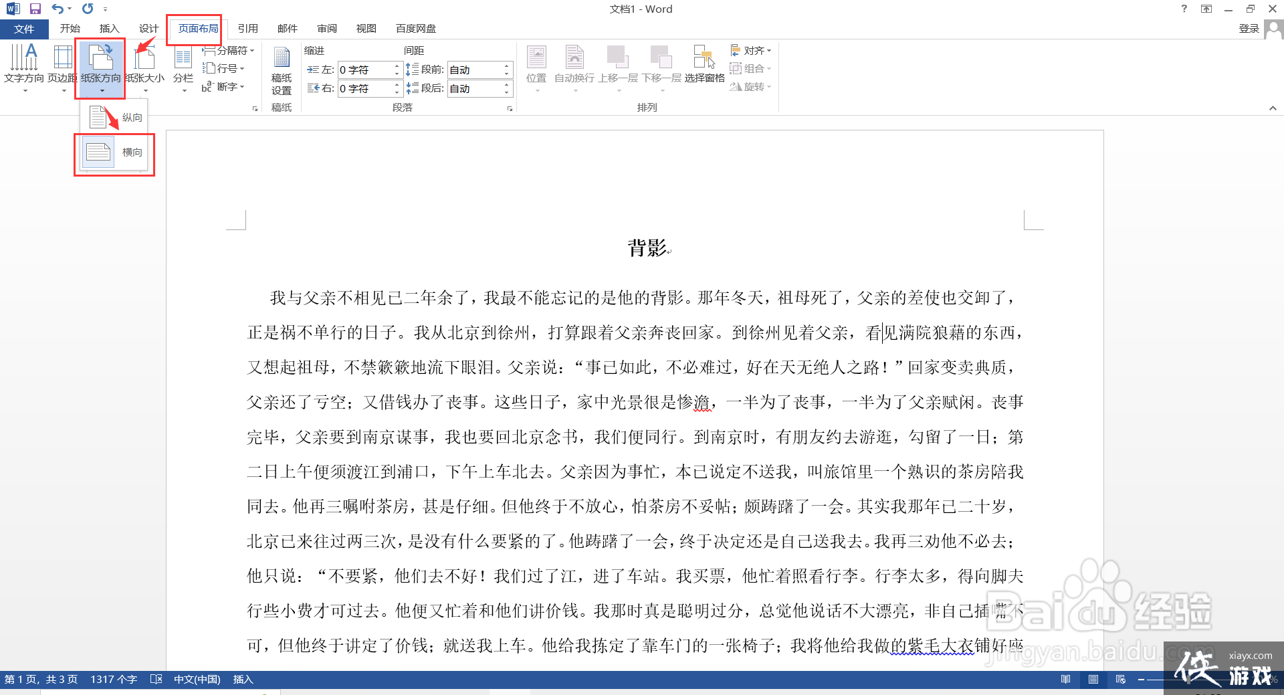The width and height of the screenshot is (1284, 695).
Task: Switch to the View (视图) tab
Action: tap(366, 29)
